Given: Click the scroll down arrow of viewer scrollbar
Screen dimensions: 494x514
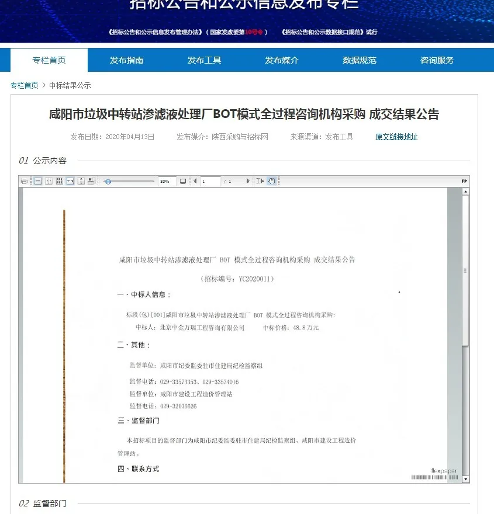Looking at the screenshot, I should [x=465, y=479].
